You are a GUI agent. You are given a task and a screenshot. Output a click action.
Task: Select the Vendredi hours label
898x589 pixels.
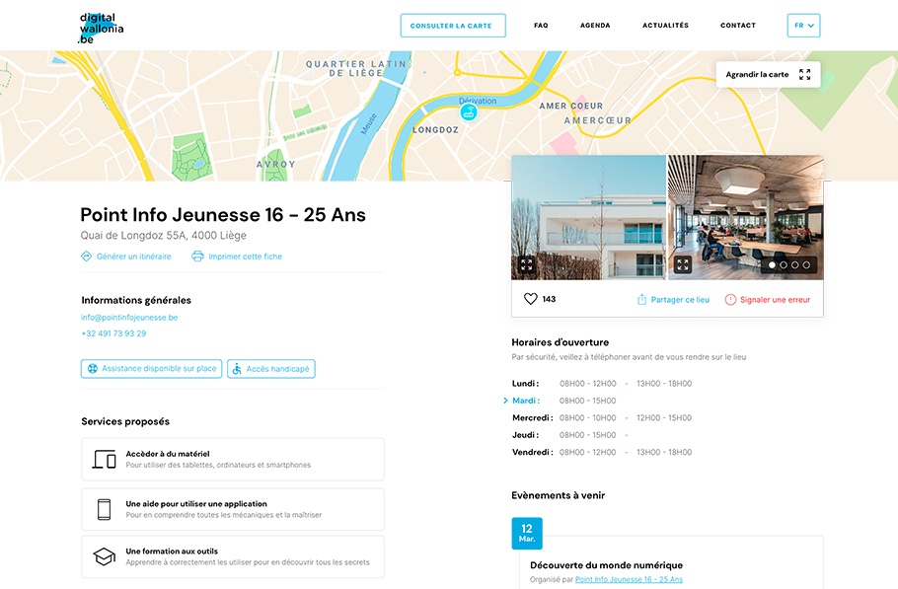coord(533,452)
